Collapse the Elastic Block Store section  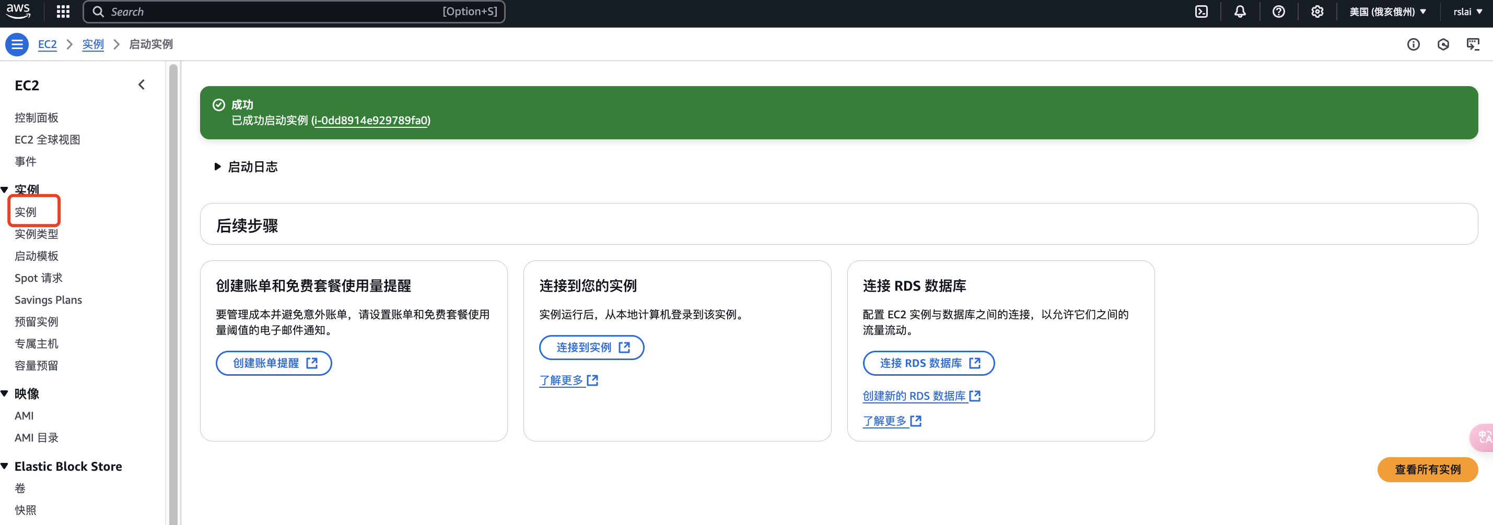tap(5, 467)
